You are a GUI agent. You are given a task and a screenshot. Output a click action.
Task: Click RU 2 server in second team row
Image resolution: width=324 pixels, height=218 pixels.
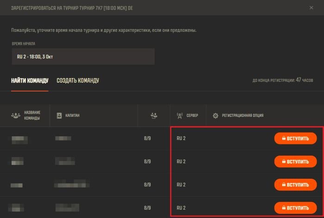coord(181,162)
